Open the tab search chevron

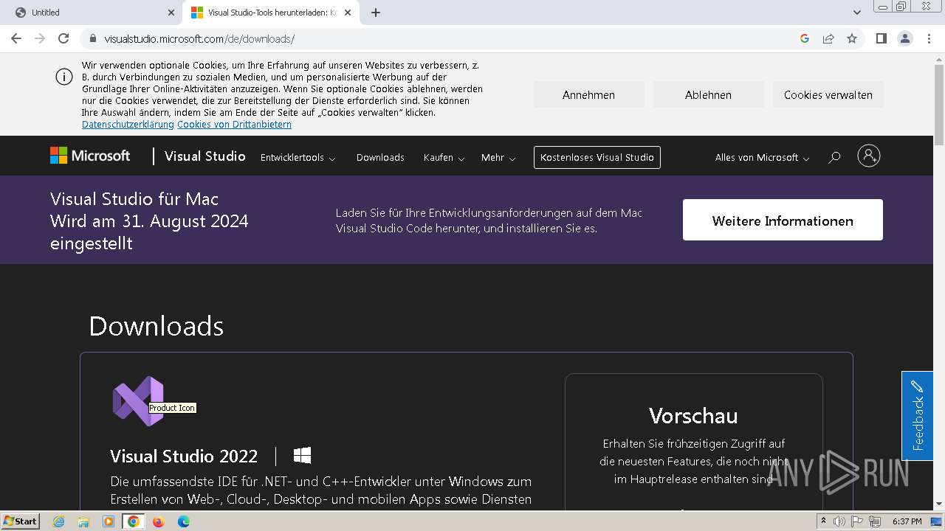click(x=857, y=13)
